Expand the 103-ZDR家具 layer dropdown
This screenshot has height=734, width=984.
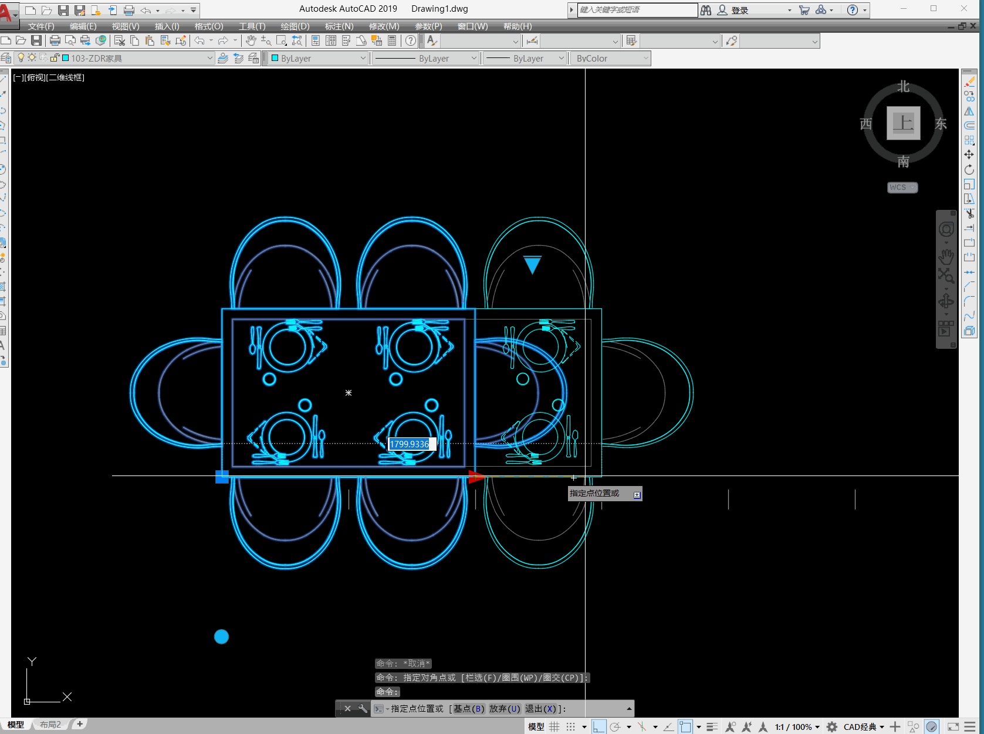pos(209,58)
